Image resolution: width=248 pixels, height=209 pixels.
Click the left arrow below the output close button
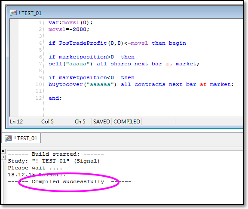[3, 157]
